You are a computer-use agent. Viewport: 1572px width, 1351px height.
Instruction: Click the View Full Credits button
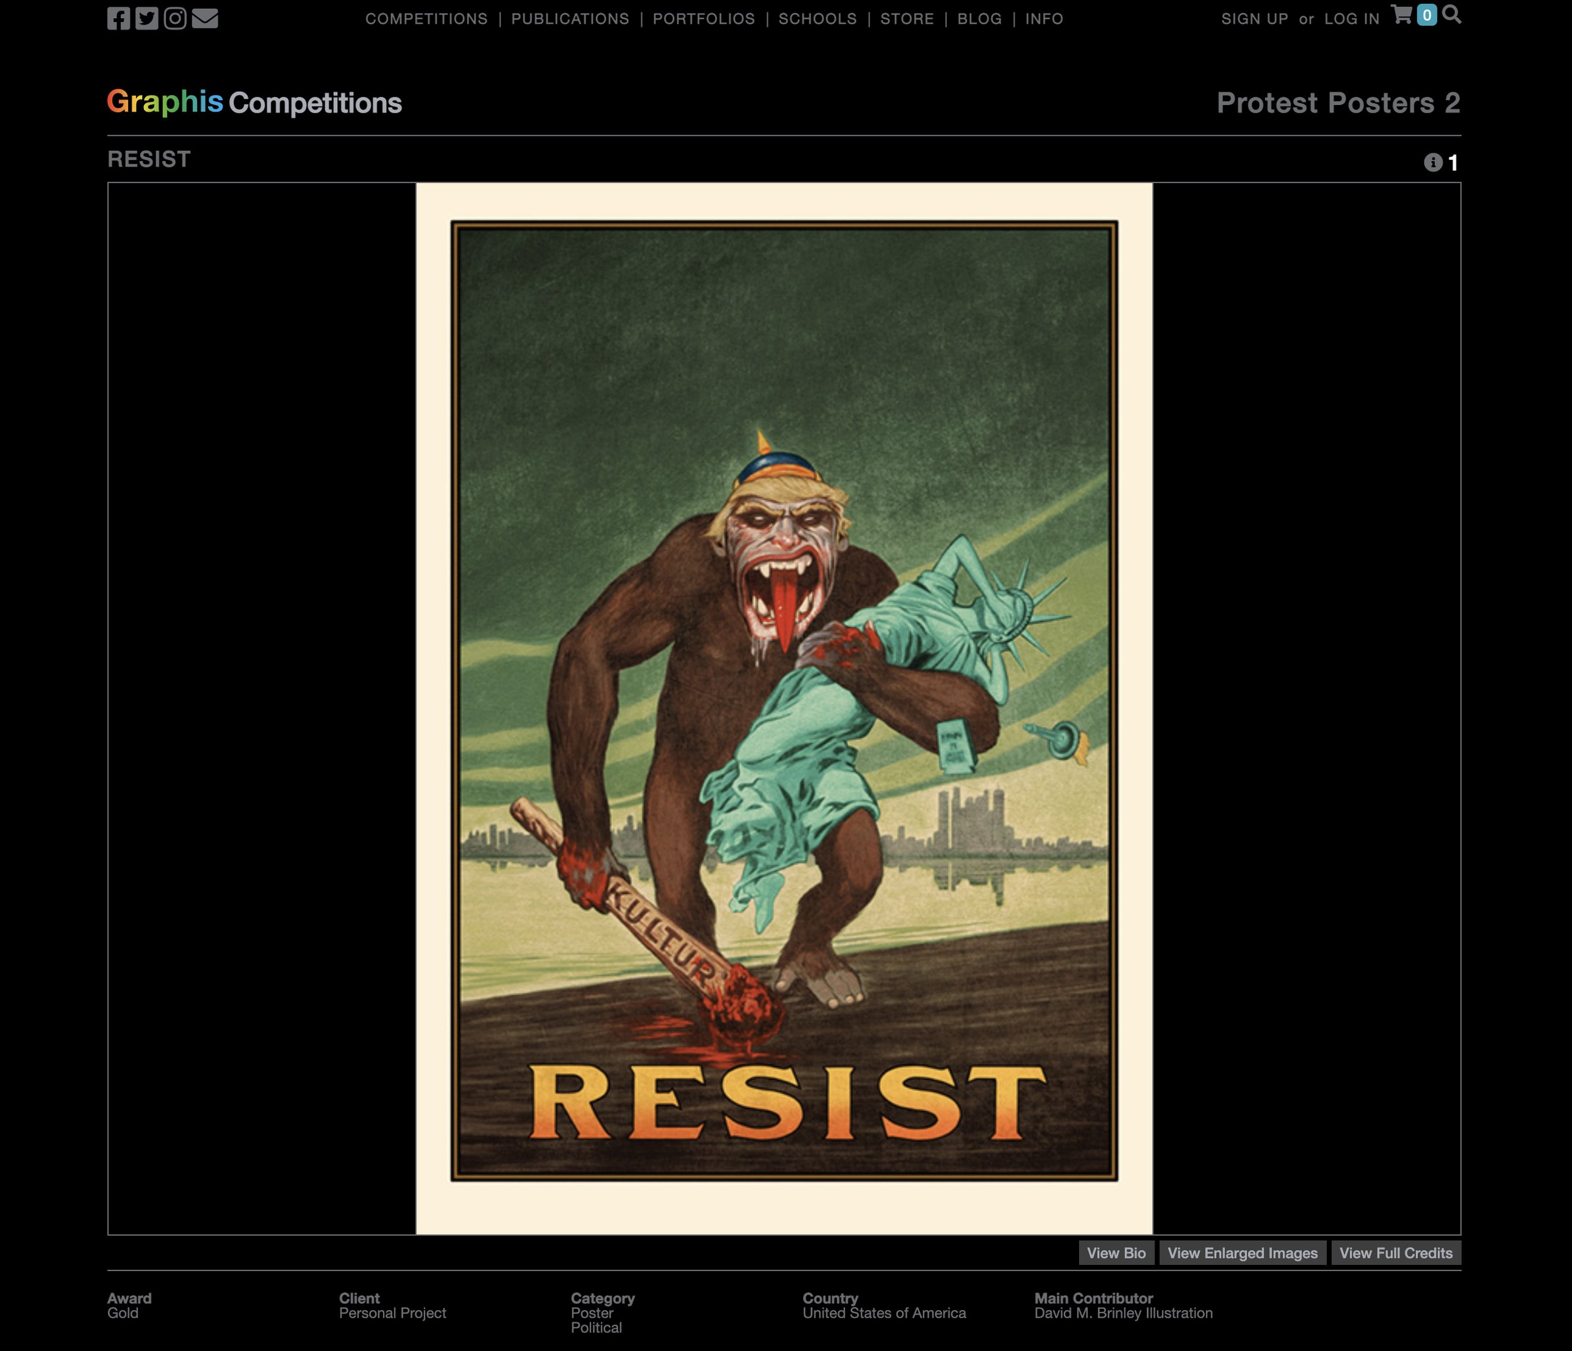coord(1396,1253)
